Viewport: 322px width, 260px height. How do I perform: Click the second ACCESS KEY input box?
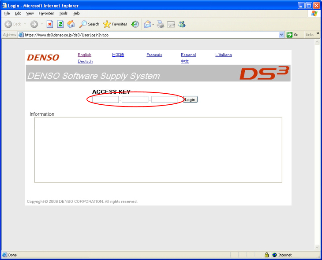click(135, 99)
